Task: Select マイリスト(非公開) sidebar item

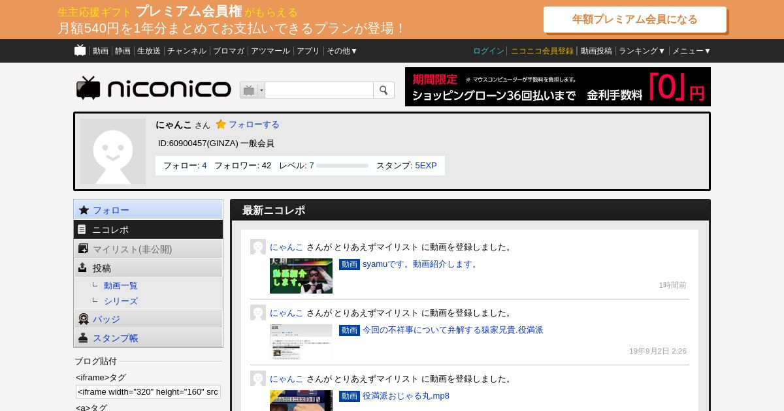Action: tap(148, 249)
